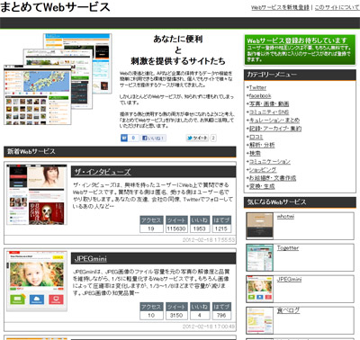Screen dimensions: 360x340
Task: Open the facebook category
Action: pyautogui.click(x=260, y=95)
